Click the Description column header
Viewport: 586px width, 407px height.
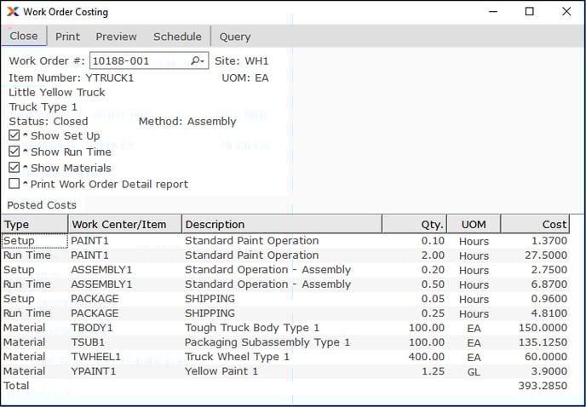click(281, 225)
